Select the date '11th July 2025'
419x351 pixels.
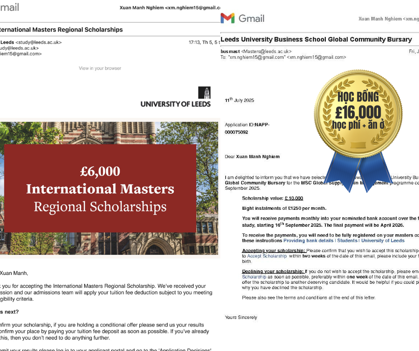(239, 100)
